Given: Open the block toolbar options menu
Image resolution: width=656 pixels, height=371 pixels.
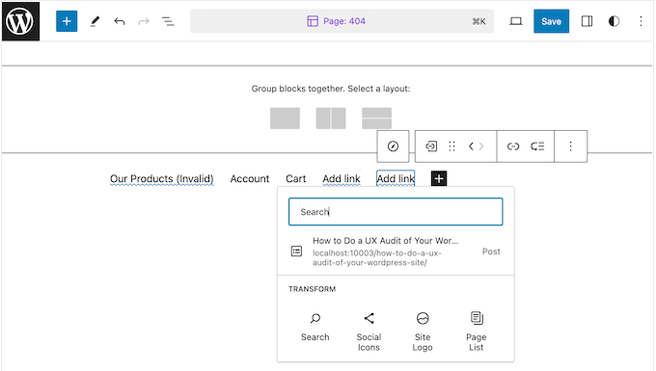Looking at the screenshot, I should coord(571,146).
